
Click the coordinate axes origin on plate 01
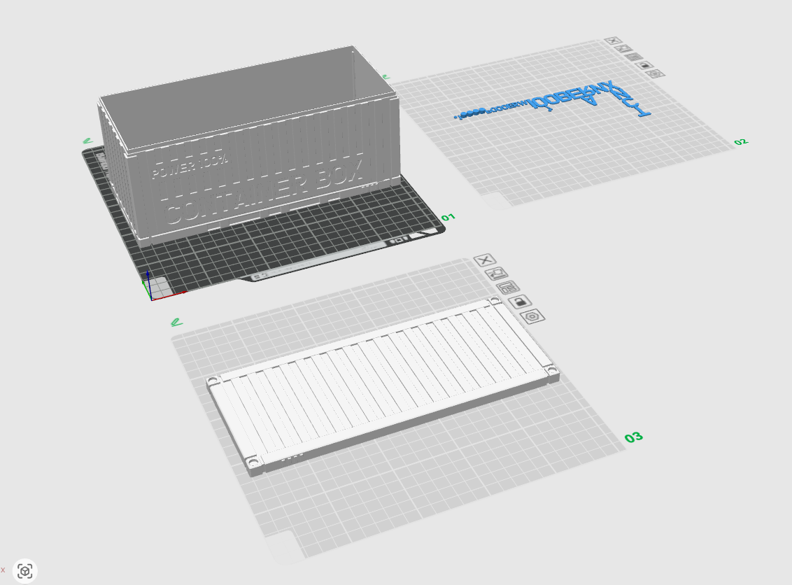click(151, 299)
